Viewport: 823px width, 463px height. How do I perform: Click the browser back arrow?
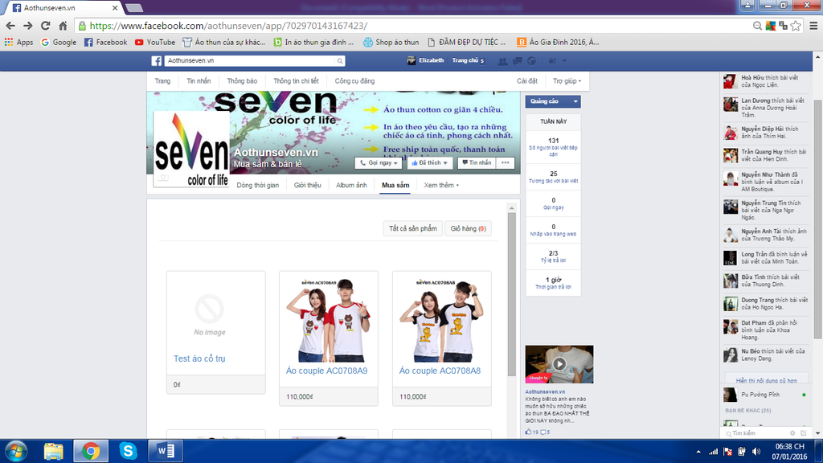[10, 26]
